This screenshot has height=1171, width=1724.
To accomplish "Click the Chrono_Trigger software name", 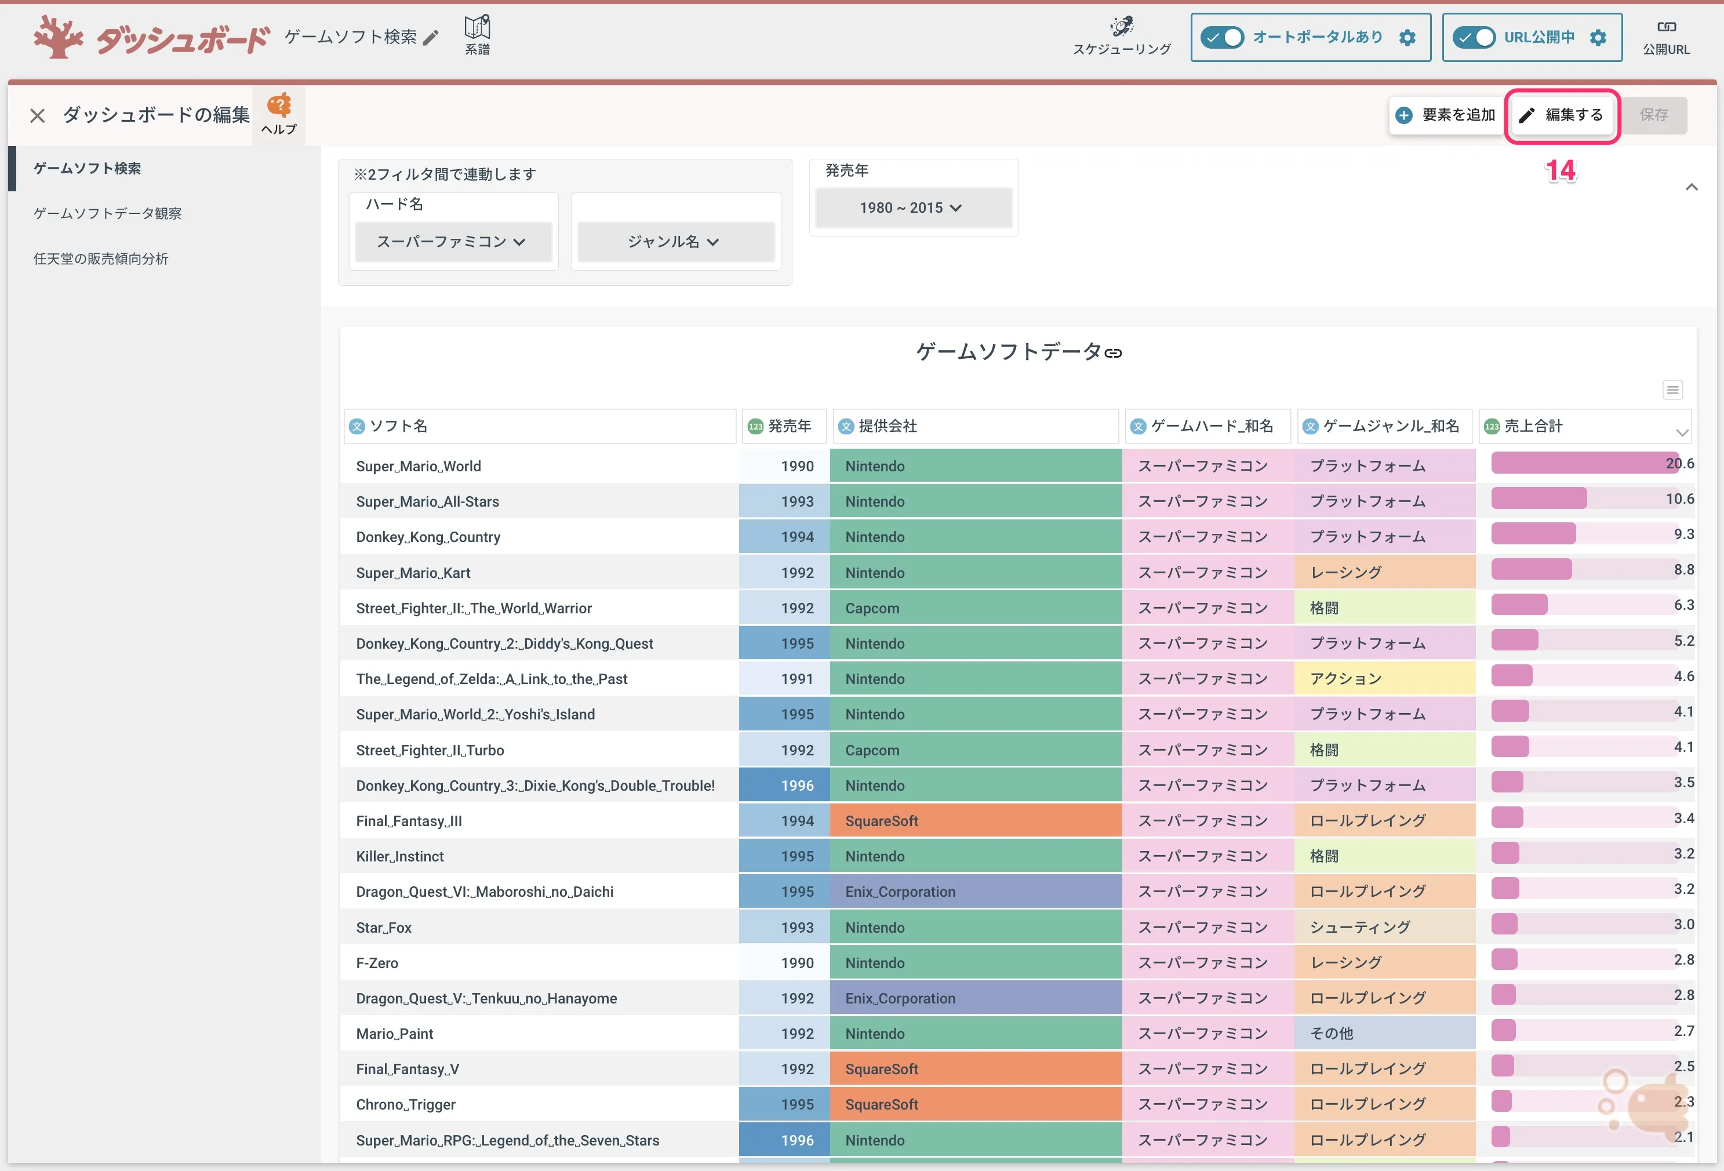I will pyautogui.click(x=406, y=1105).
